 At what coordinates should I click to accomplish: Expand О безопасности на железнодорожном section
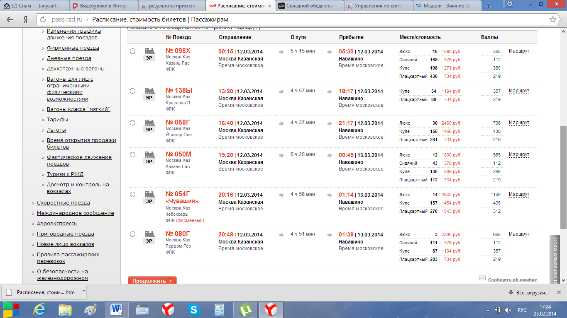click(x=62, y=275)
